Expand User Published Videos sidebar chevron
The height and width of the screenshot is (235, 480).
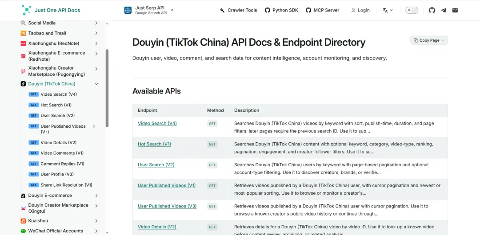(x=94, y=126)
